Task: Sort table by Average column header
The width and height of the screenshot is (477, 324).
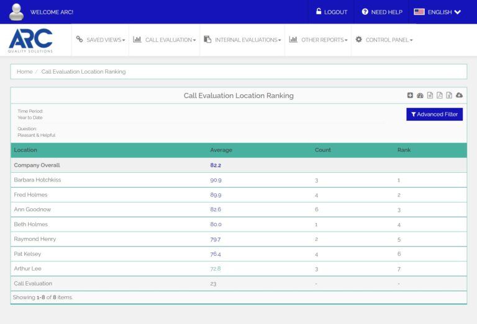Action: coord(221,150)
